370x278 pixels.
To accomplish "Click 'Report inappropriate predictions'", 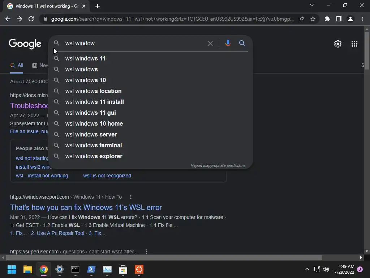I will tap(218, 165).
